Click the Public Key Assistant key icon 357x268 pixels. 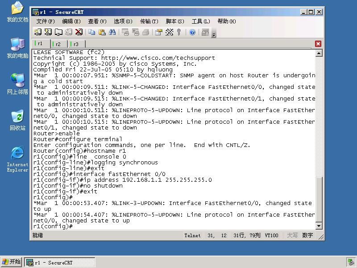pyautogui.click(x=179, y=32)
